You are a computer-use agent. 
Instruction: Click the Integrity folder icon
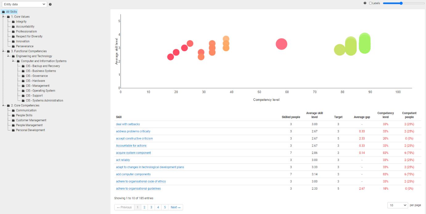13,22
